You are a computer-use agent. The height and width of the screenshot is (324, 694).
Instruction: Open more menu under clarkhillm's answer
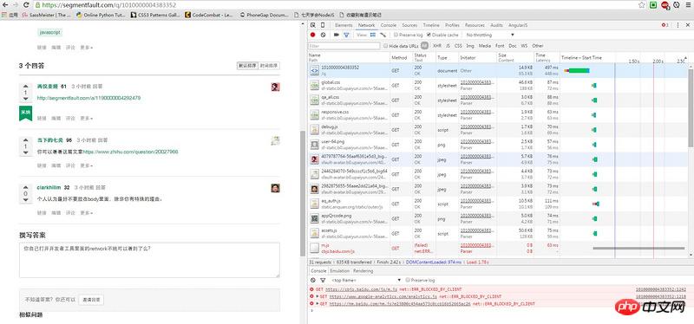[x=86, y=213]
